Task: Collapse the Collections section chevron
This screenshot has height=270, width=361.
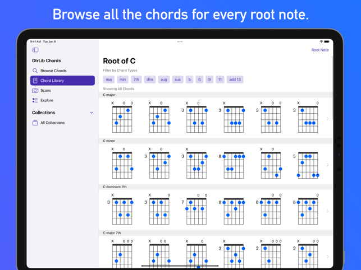Action: click(x=92, y=113)
